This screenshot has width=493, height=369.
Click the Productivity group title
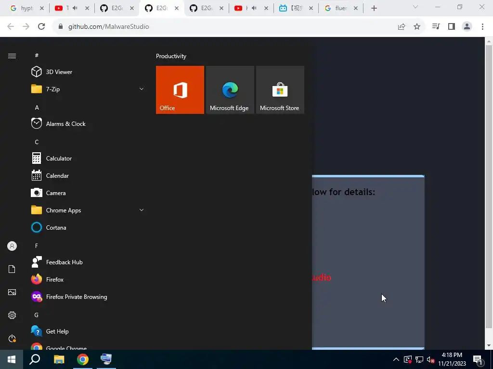tap(171, 56)
